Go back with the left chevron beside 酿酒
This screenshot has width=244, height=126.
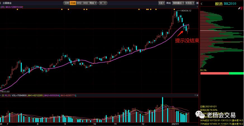pos(202,4)
